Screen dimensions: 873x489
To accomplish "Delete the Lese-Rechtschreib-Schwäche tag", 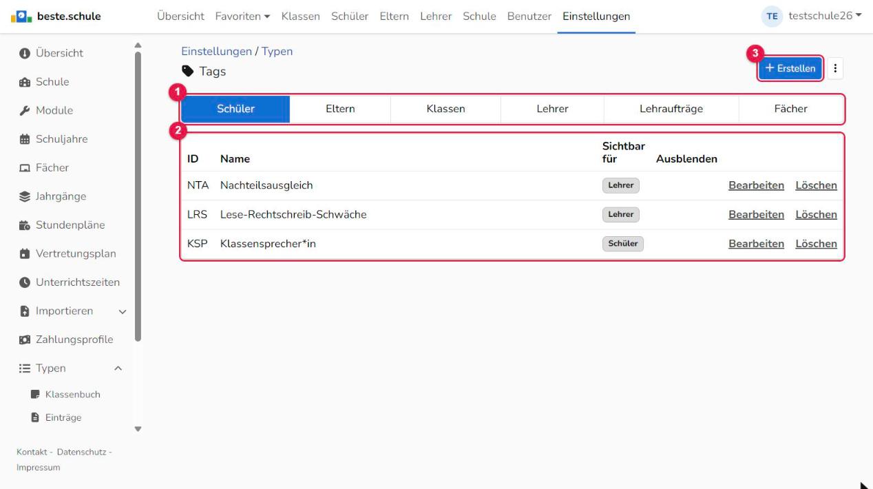I will [816, 215].
